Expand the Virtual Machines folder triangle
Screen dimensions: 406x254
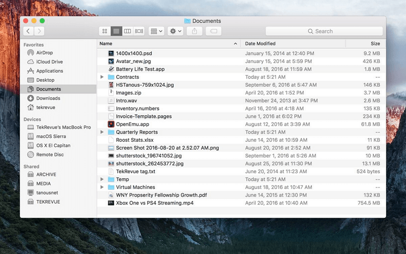coord(103,187)
